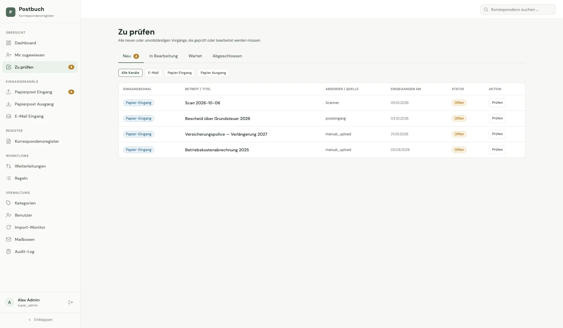
Task: Open Dashboard in the sidebar
Action: point(40,43)
